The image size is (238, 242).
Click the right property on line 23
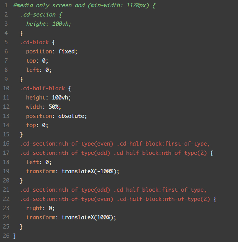34,208
